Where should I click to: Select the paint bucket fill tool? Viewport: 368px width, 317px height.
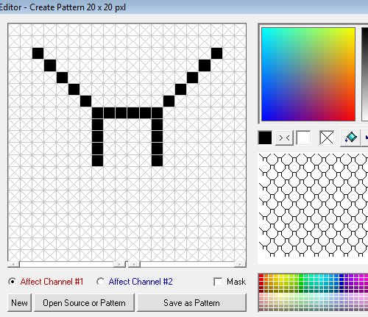(x=350, y=138)
